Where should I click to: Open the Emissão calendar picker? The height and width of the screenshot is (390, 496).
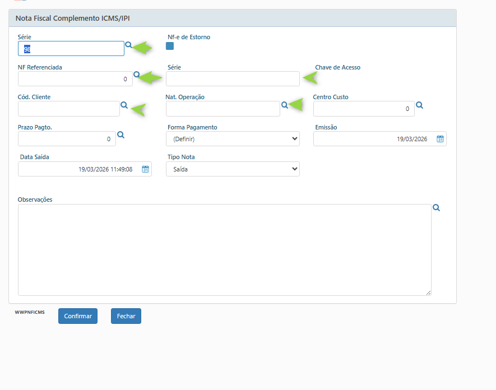[440, 139]
